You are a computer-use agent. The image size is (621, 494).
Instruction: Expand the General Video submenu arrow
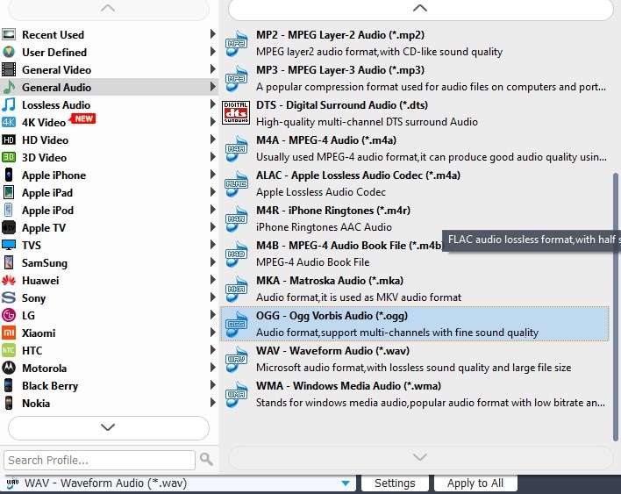(212, 69)
